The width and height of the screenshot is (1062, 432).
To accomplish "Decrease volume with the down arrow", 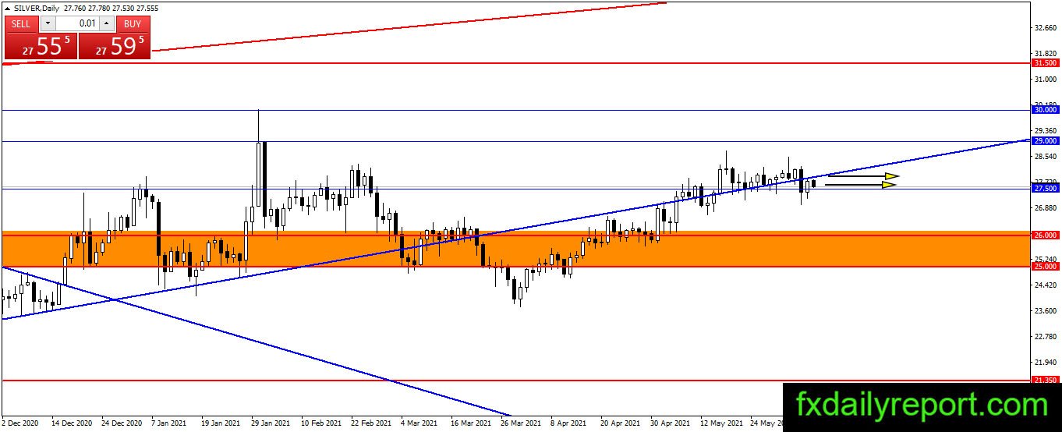I will pos(47,23).
